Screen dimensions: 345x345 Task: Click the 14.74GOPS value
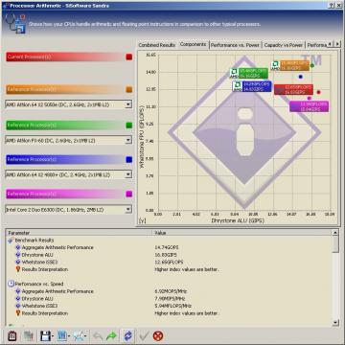pyautogui.click(x=167, y=247)
